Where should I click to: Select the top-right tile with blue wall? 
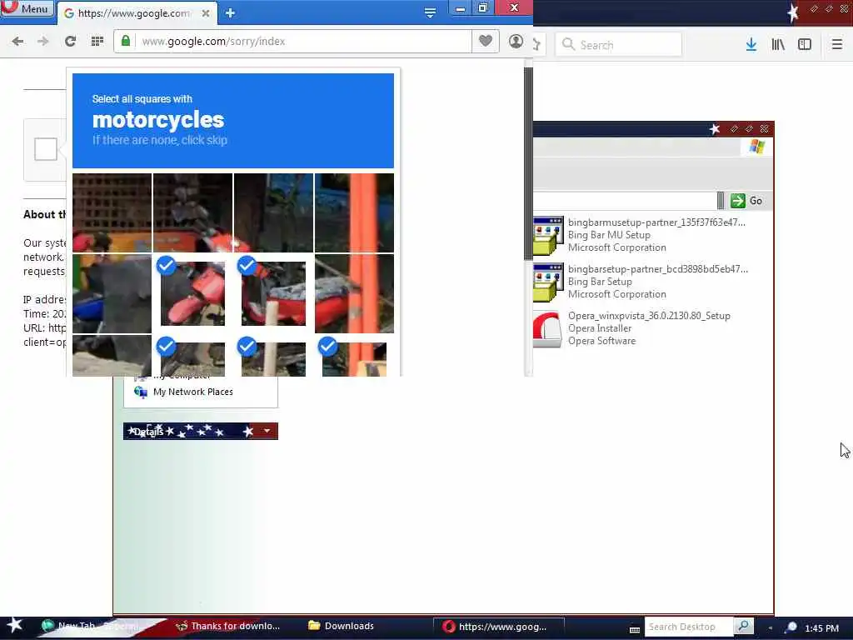(354, 212)
